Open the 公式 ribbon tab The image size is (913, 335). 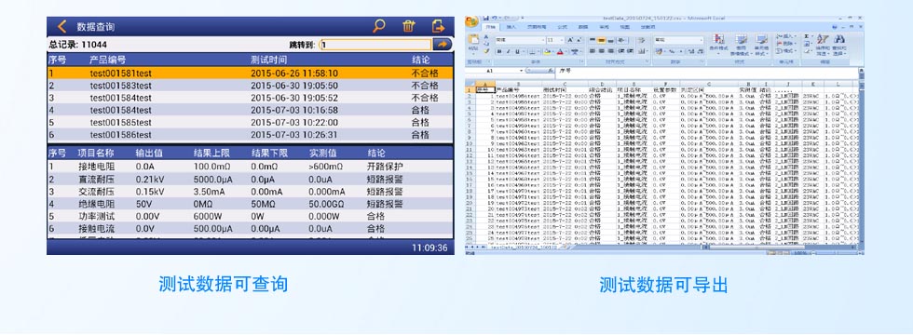(563, 27)
